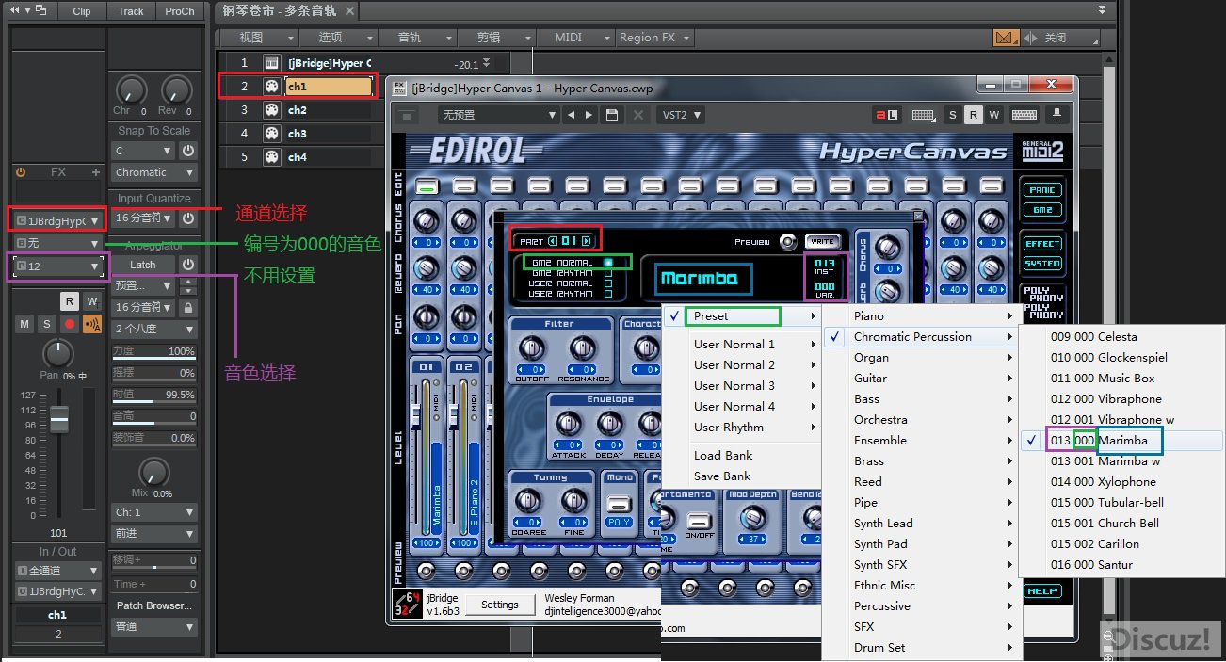1226x662 pixels.
Task: Click the channel strip volume fader
Action: pos(58,418)
